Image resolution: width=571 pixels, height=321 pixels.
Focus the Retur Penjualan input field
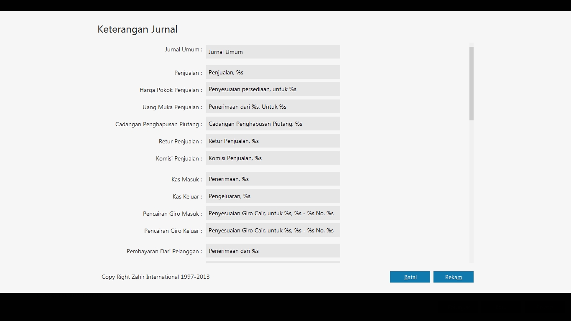point(273,141)
